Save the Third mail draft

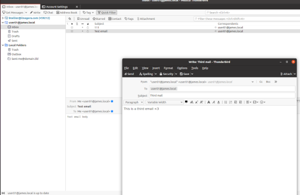185,74
